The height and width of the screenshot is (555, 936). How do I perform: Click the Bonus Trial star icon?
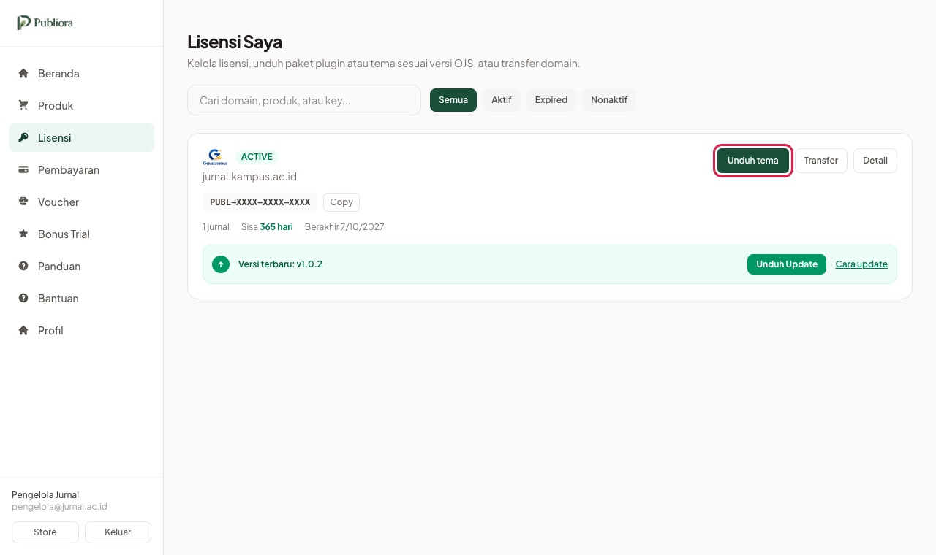tap(23, 234)
